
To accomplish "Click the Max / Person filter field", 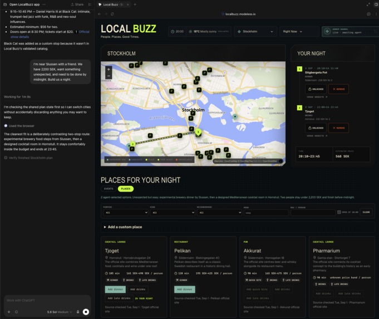I will point(313,213).
